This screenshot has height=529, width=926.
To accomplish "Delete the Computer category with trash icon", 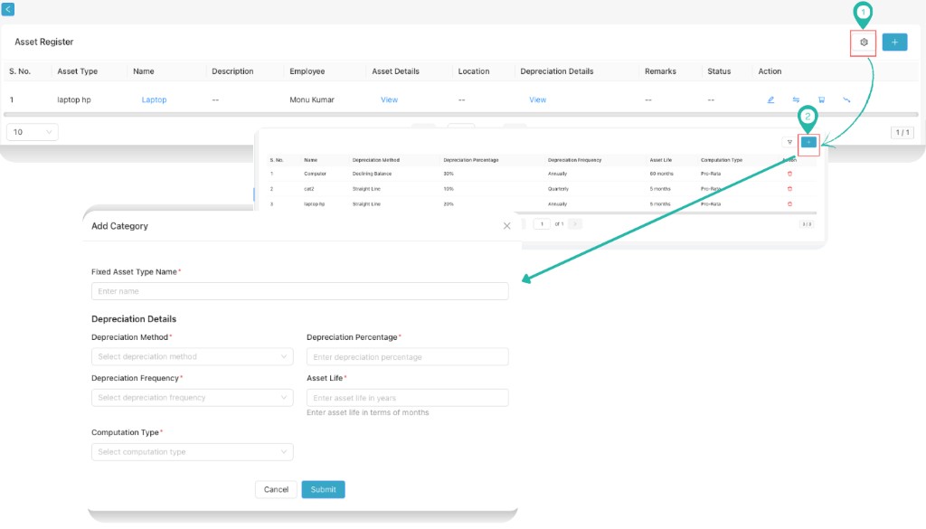I will [x=789, y=174].
